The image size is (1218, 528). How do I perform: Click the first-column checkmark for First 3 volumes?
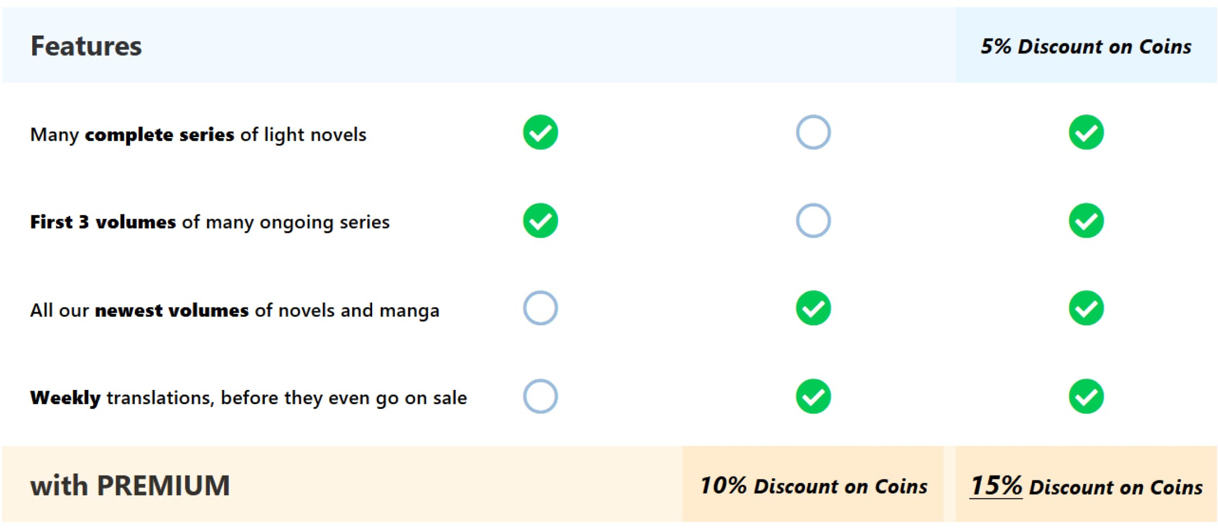(540, 221)
